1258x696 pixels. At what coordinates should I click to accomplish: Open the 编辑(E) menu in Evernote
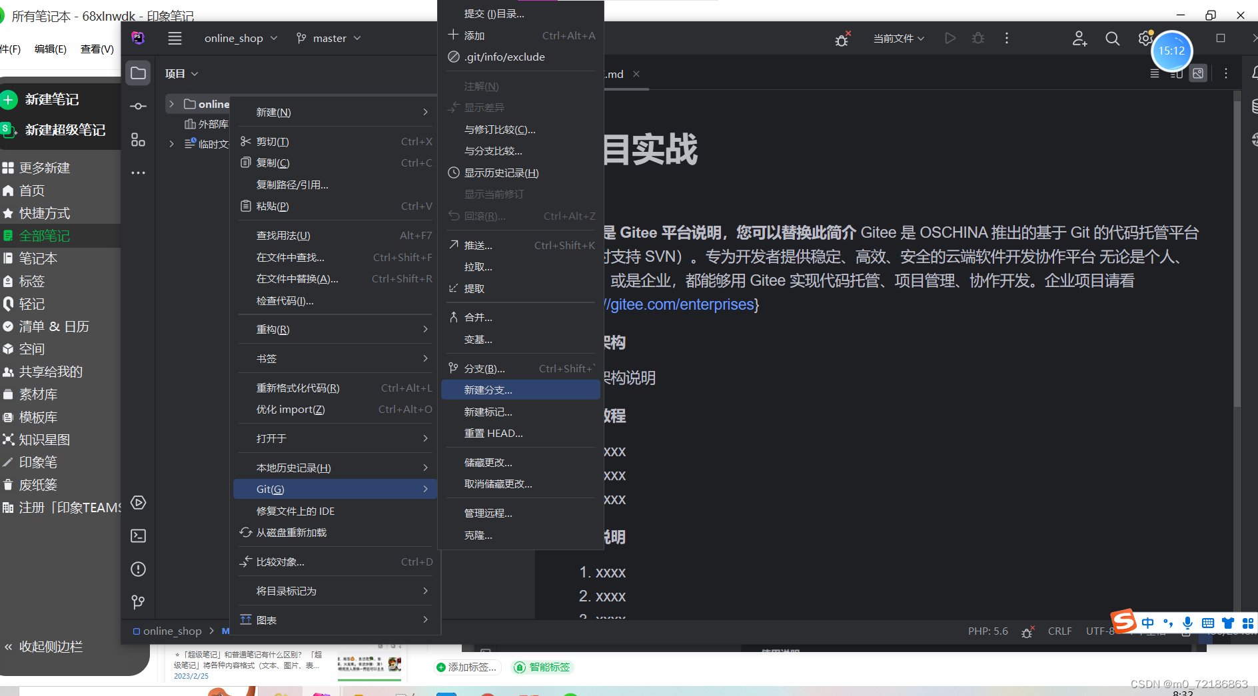pos(50,49)
